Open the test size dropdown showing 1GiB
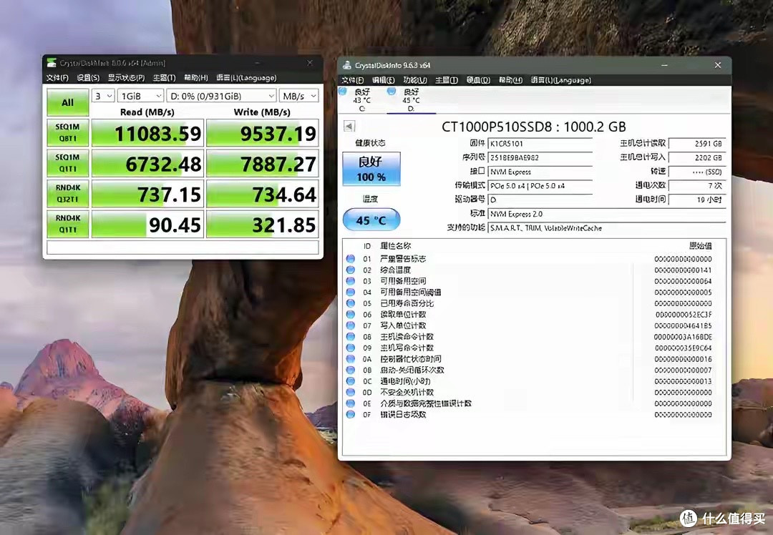 (141, 96)
